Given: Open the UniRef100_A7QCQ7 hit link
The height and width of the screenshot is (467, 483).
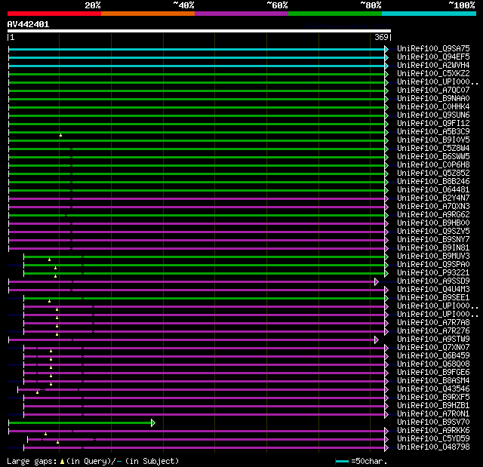Looking at the screenshot, I should tap(433, 90).
